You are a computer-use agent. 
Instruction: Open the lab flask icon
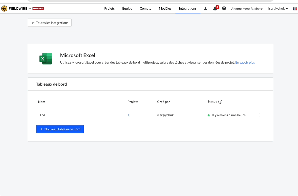click(x=206, y=9)
